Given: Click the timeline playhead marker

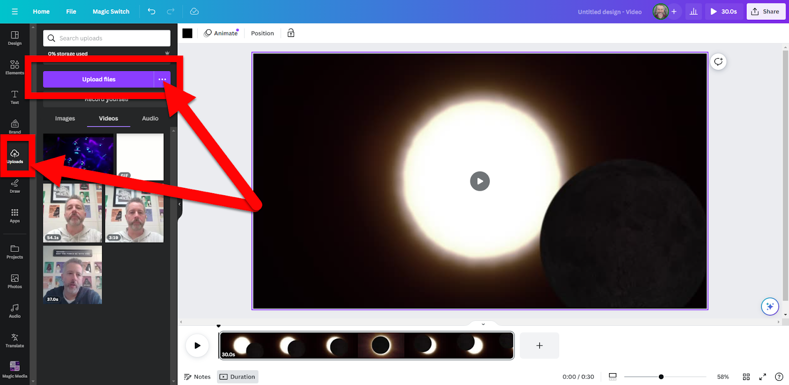Looking at the screenshot, I should point(218,326).
